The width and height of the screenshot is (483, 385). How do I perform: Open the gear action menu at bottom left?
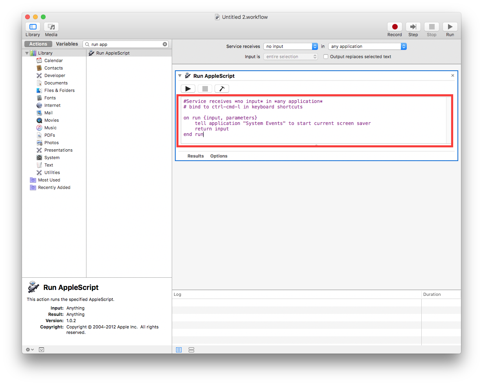[x=30, y=350]
